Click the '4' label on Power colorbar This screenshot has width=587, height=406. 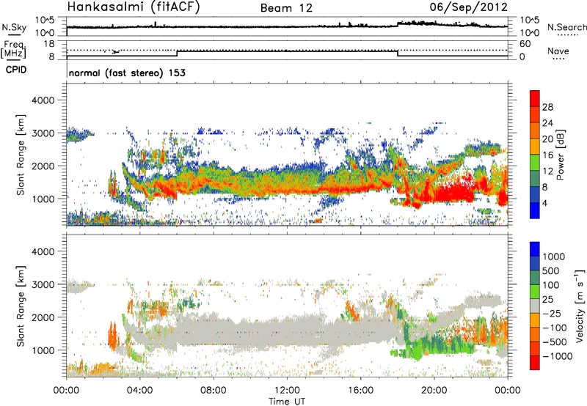(544, 203)
